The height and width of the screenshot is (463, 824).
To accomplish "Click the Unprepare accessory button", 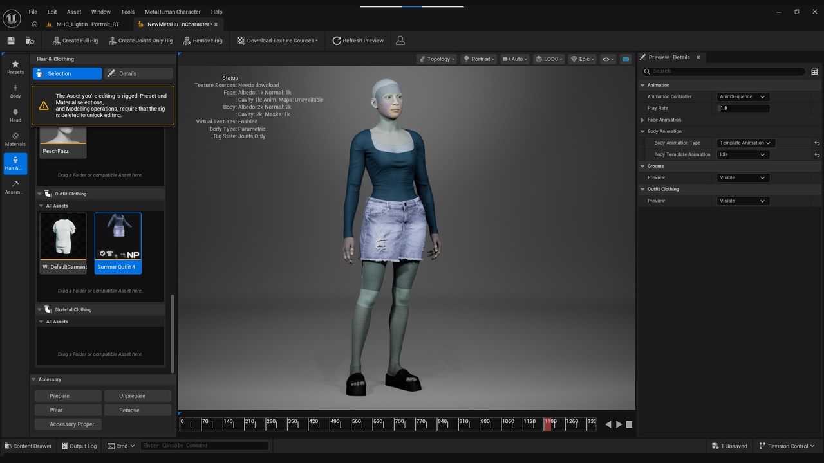I will pyautogui.click(x=138, y=396).
